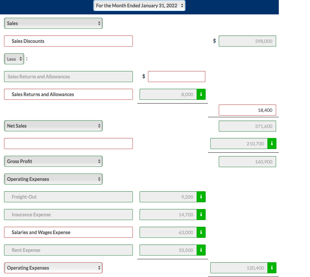The height and width of the screenshot is (277, 310).
Task: Click the 160,900 Gross Profit amount field
Action: click(x=247, y=162)
